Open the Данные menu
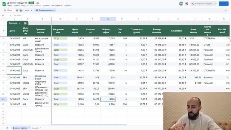Image resolution: width=231 pixels, height=130 pixels. tap(46, 6)
